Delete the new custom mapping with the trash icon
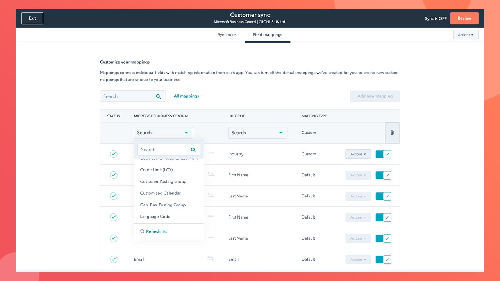Image resolution: width=500 pixels, height=281 pixels. click(x=392, y=133)
